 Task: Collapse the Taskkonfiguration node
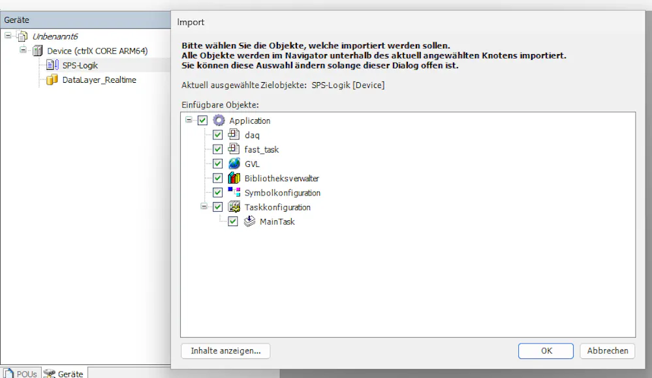click(x=204, y=207)
